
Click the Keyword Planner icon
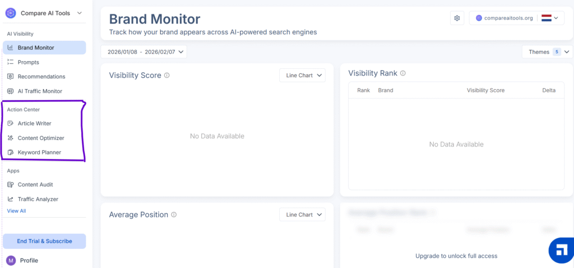[10, 153]
